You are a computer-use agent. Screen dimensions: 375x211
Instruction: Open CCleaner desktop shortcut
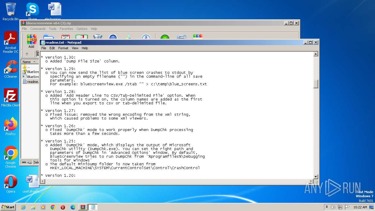(11, 69)
